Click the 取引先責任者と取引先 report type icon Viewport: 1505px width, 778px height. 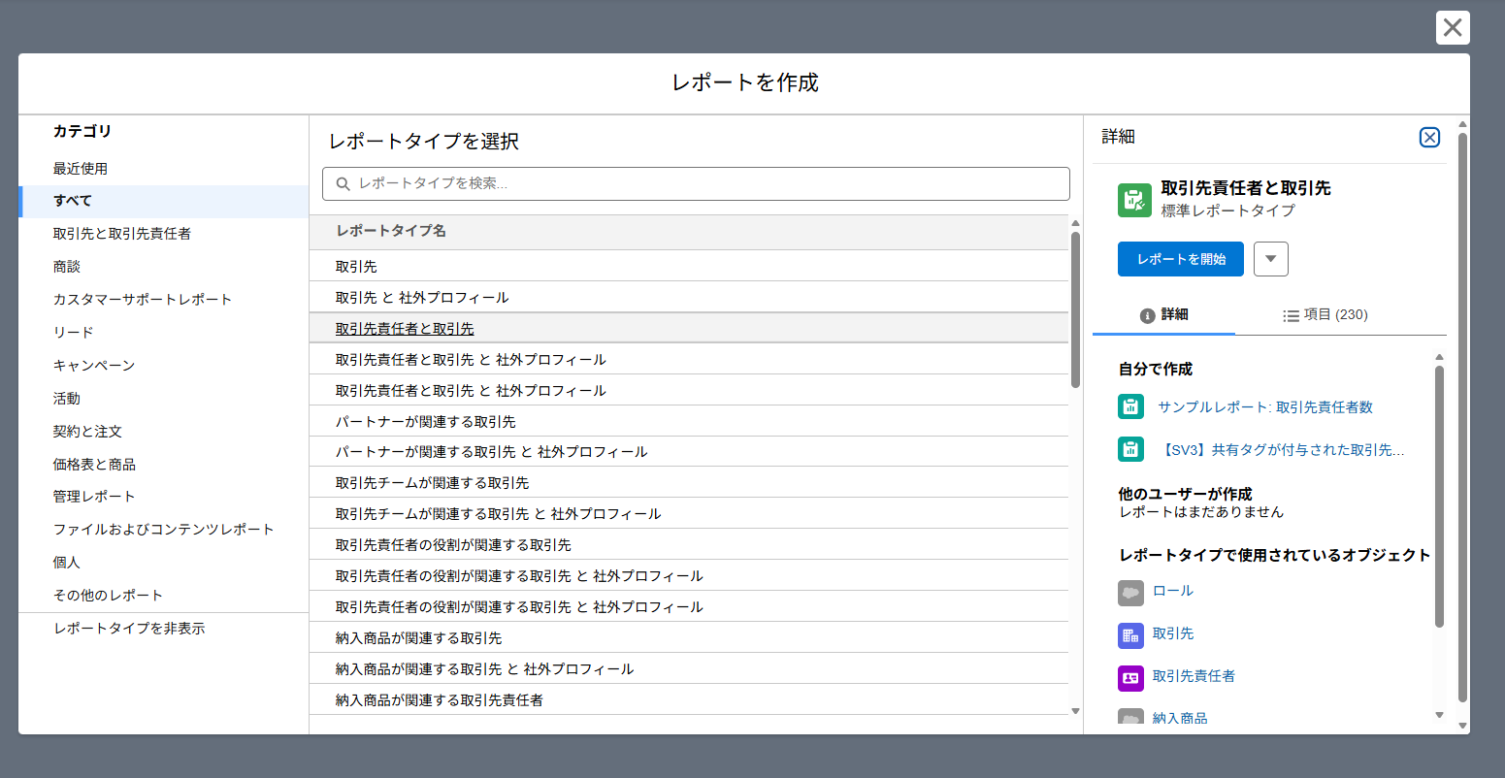1134,200
